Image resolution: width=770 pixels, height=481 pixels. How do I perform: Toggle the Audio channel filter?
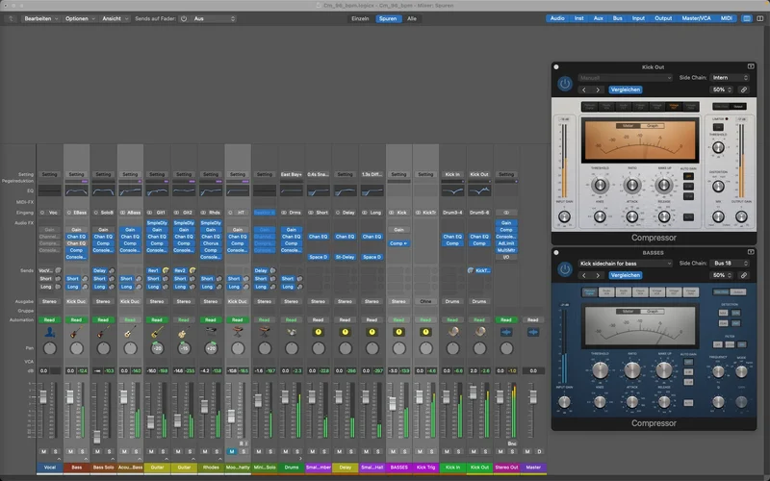tap(557, 18)
